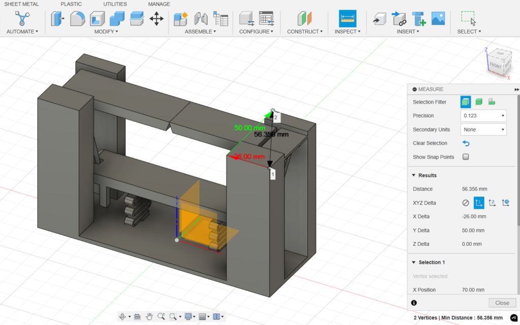This screenshot has height=325, width=520.
Task: Click the Viewports layout icon
Action: pos(216,317)
